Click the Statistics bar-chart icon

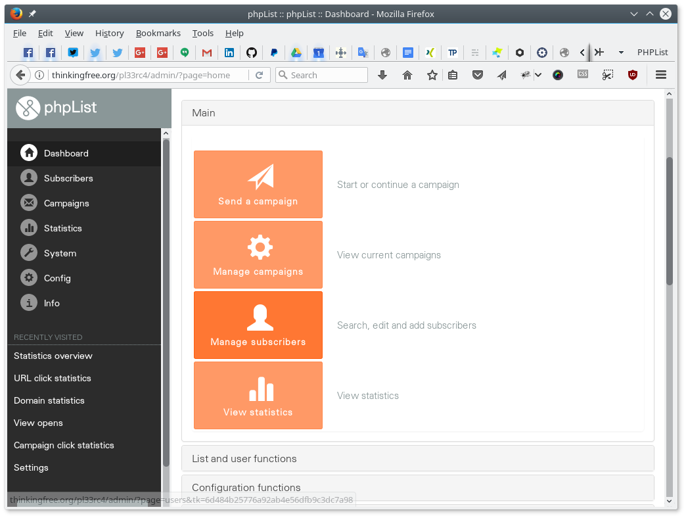[29, 227]
